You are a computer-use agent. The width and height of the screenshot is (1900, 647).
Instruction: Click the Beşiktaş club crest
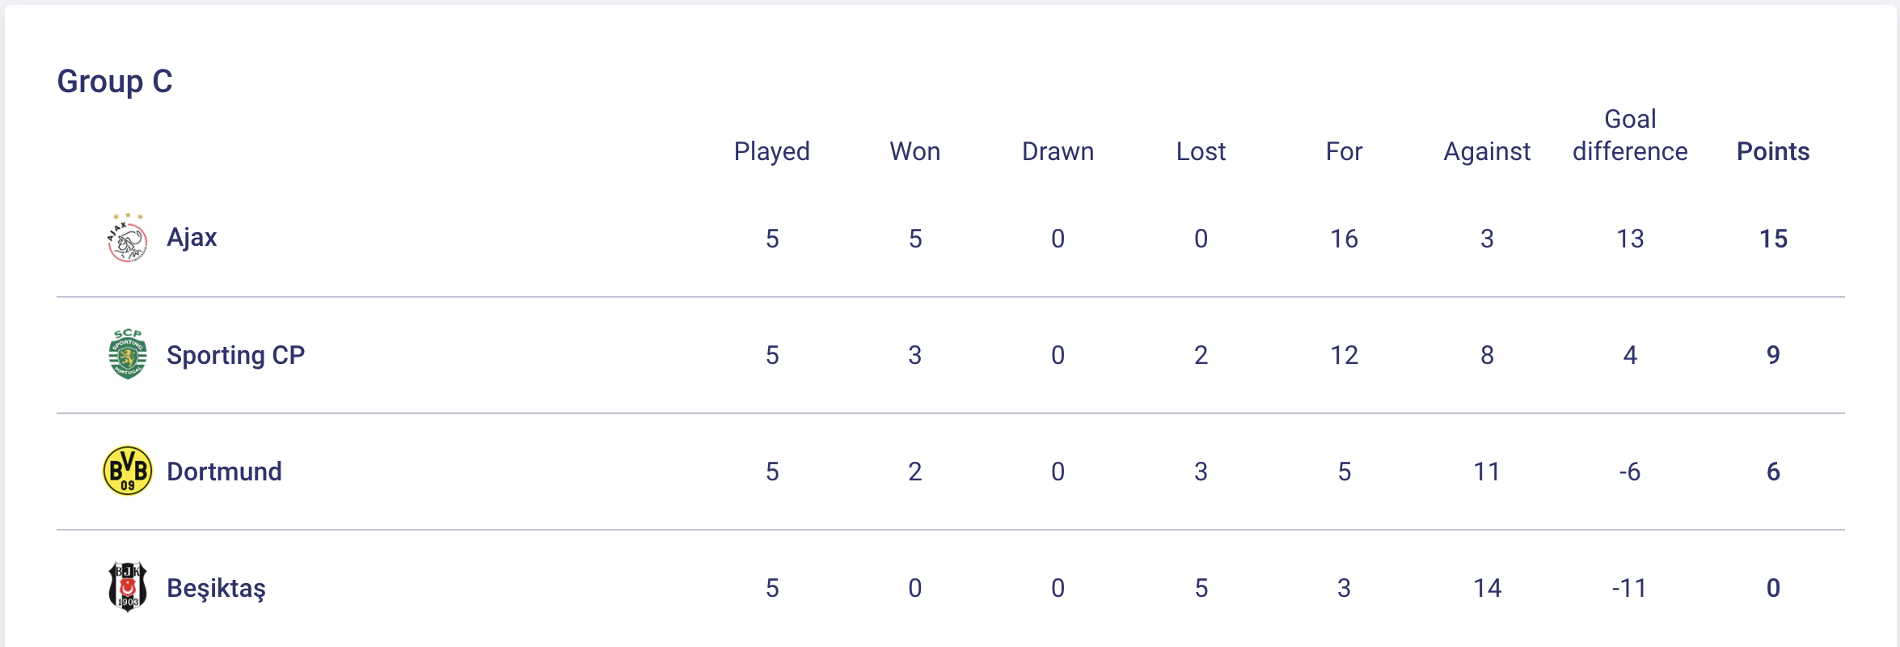tap(128, 587)
